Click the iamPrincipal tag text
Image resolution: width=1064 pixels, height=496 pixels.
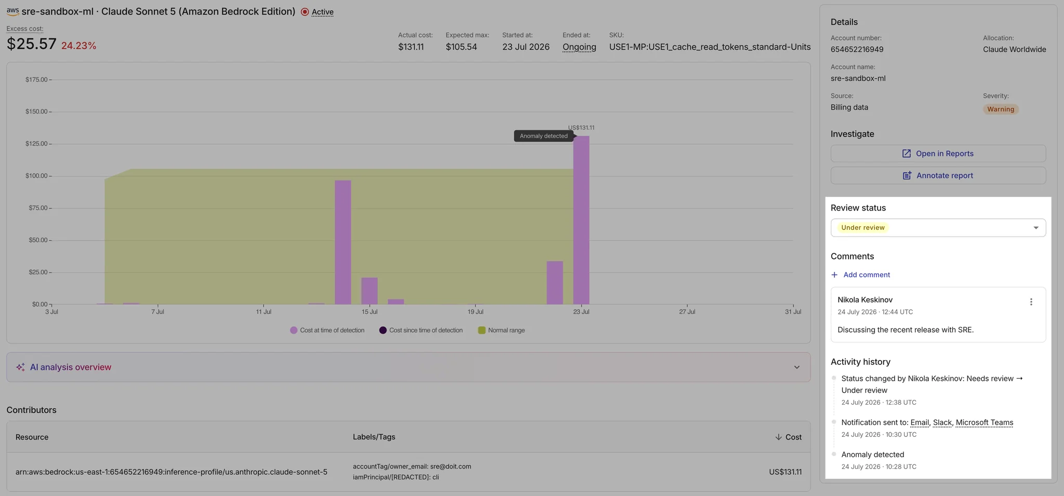click(x=396, y=477)
